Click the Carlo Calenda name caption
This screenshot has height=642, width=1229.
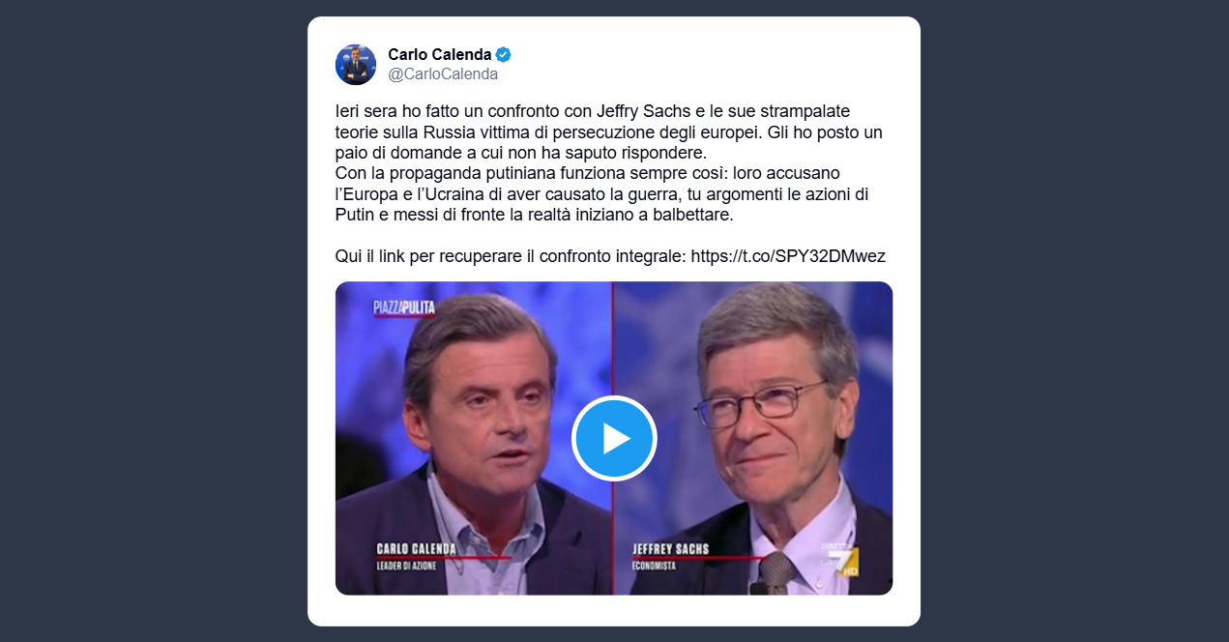416,548
